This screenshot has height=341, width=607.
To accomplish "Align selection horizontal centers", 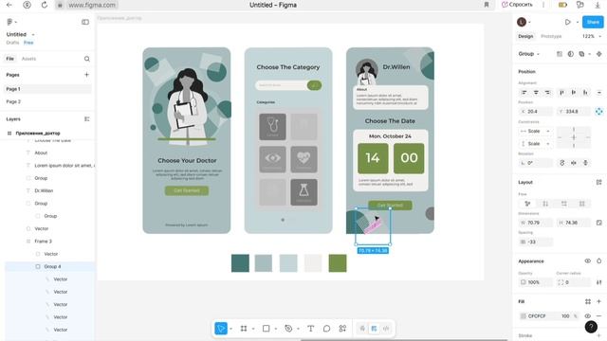I will click(536, 93).
